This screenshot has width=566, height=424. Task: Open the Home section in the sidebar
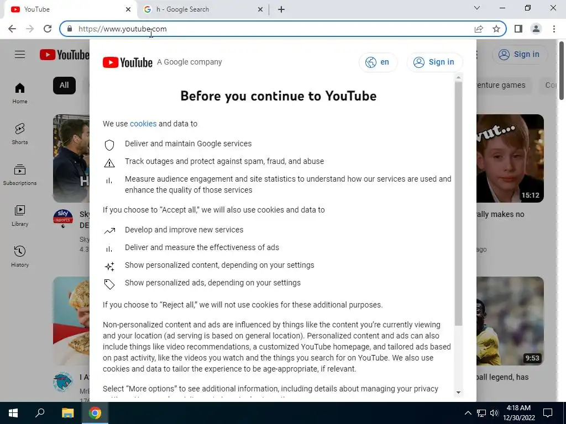(x=20, y=93)
